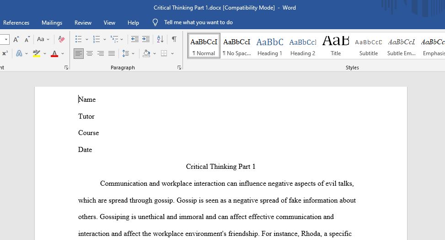Apply superscript formatting
This screenshot has width=445, height=240.
click(5, 53)
